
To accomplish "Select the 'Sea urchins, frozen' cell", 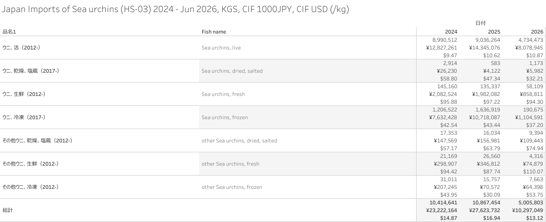I will (224, 117).
